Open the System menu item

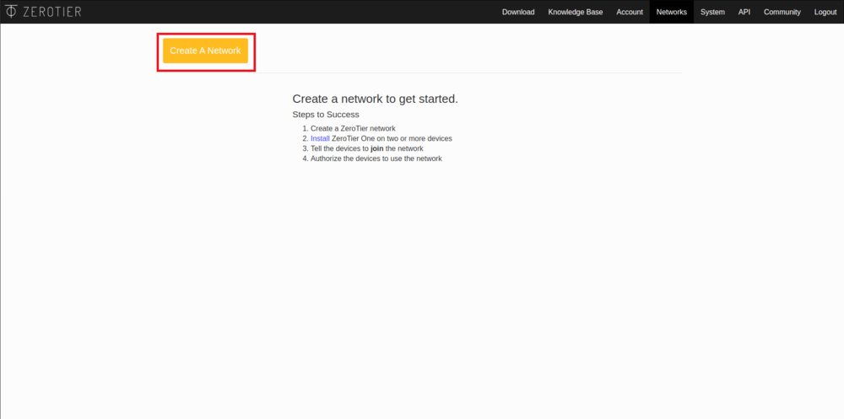point(712,12)
